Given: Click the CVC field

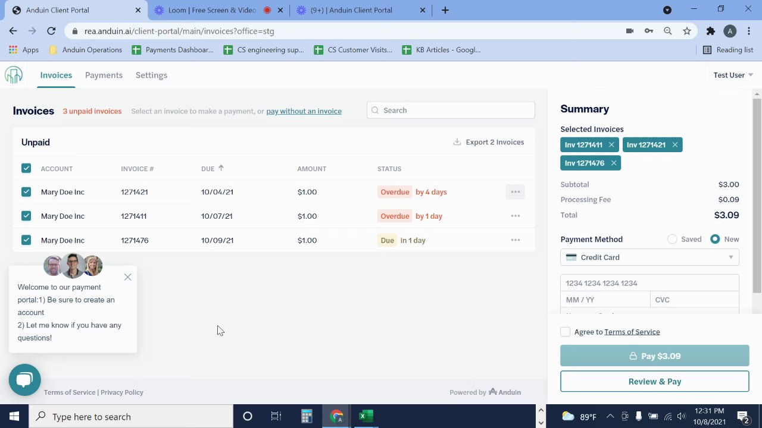Looking at the screenshot, I should [x=694, y=300].
